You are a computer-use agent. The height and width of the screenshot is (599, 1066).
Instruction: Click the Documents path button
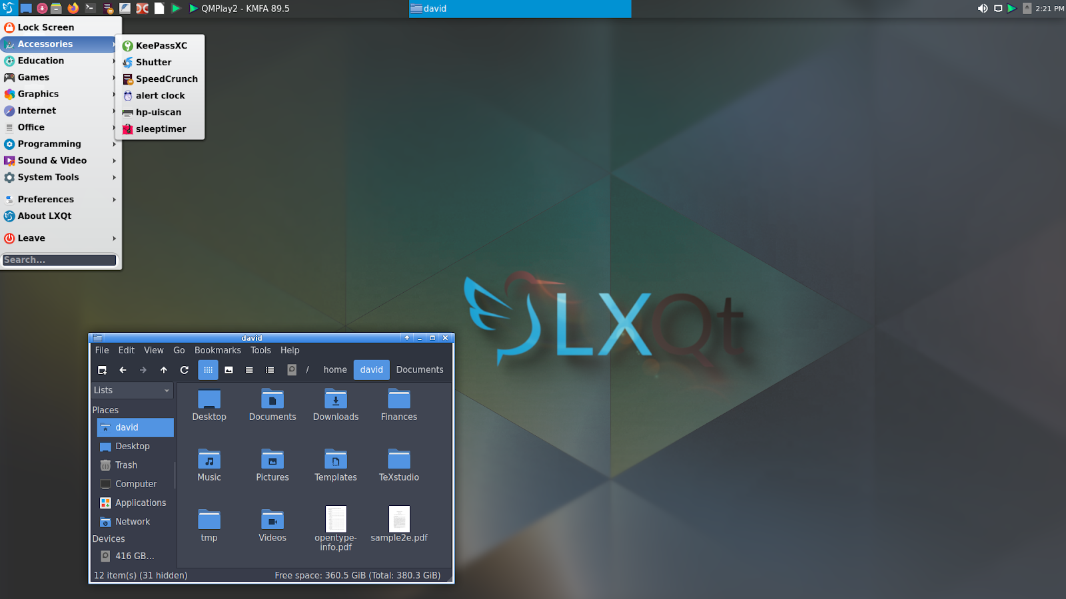420,370
